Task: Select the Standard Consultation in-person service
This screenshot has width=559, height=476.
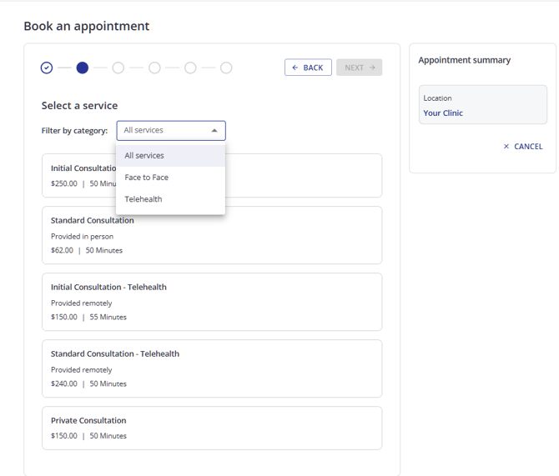Action: [x=212, y=235]
